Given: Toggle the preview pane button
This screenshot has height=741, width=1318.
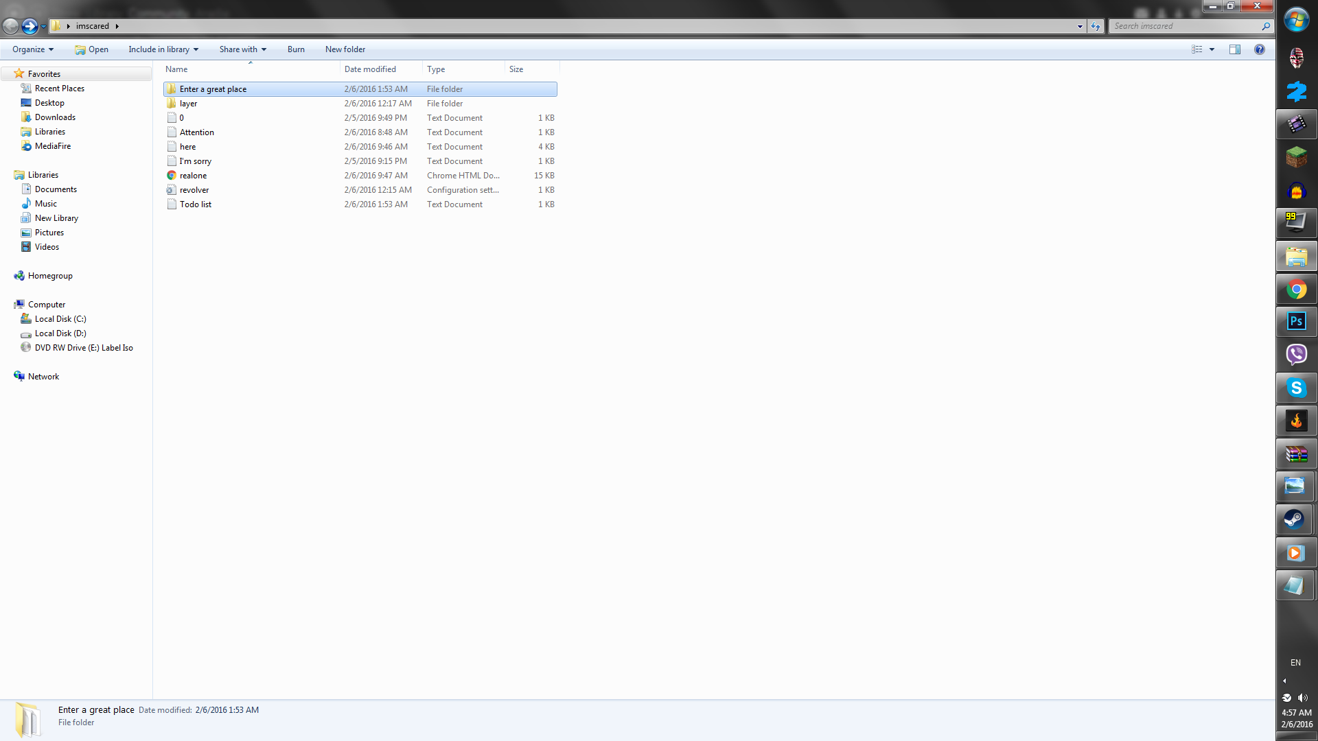Looking at the screenshot, I should point(1235,49).
